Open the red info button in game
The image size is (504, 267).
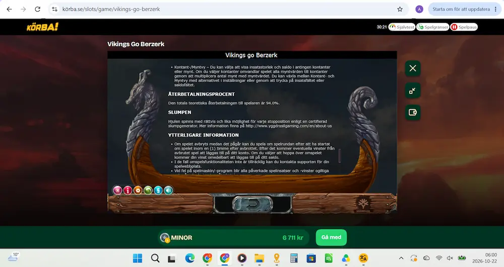(x=128, y=191)
